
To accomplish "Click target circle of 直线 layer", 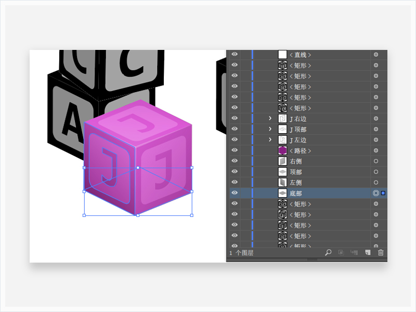I will coord(376,55).
